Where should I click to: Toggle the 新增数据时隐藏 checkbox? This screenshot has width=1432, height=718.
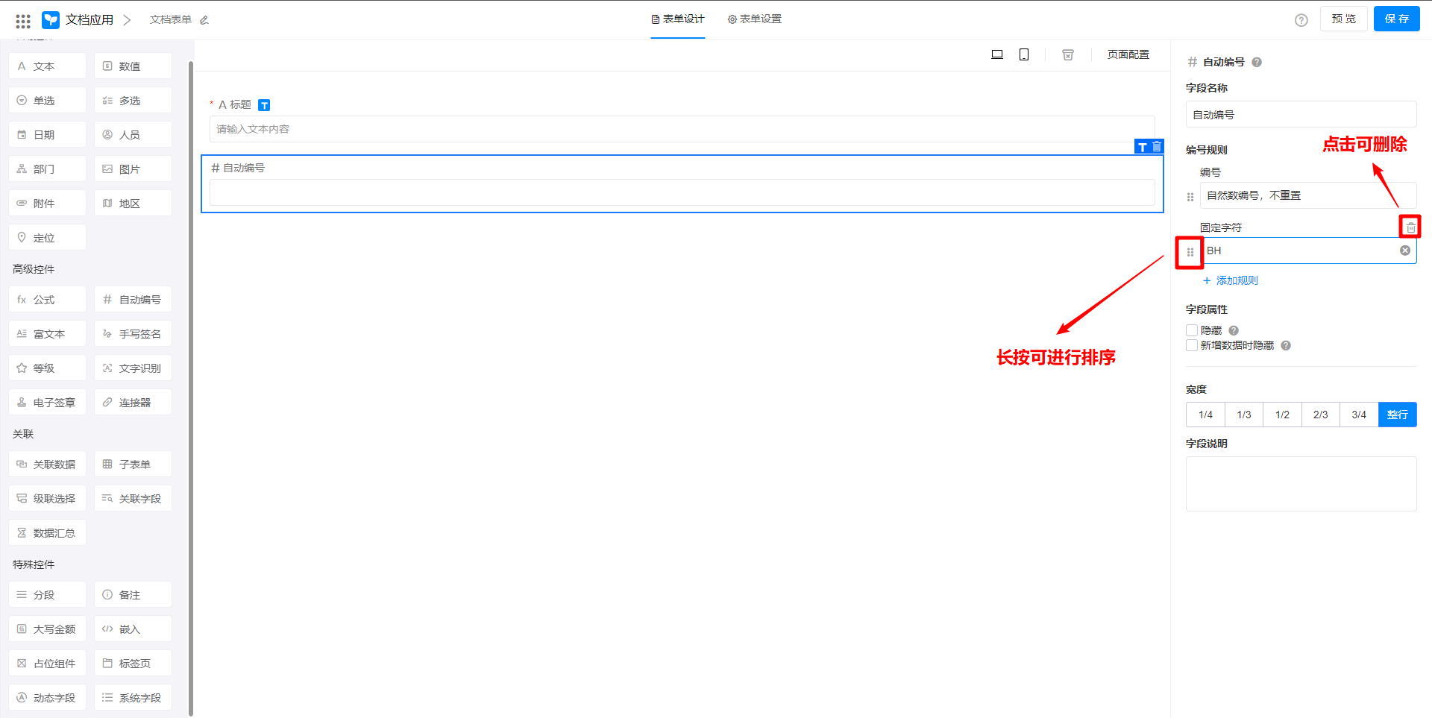click(1192, 345)
